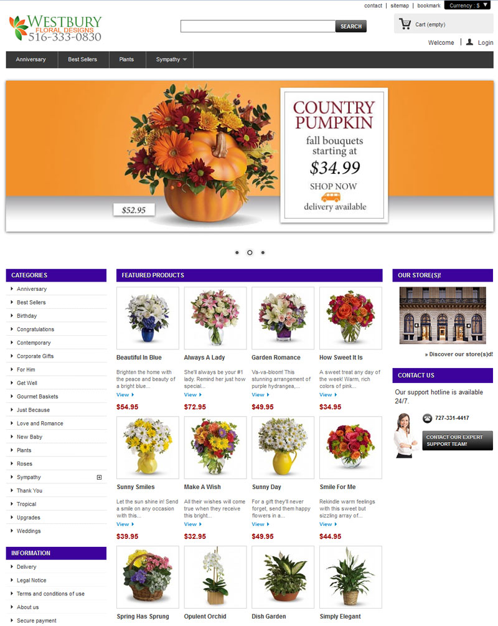Click the arrow next to Beautiful In Blue View

[x=133, y=395]
